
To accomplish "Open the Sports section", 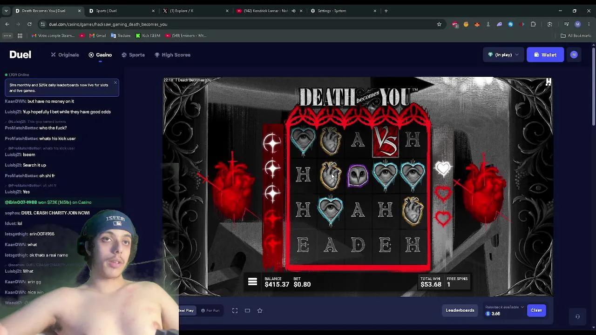I will (133, 55).
